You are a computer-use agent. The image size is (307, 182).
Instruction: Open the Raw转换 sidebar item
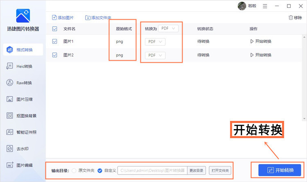[x=23, y=83]
